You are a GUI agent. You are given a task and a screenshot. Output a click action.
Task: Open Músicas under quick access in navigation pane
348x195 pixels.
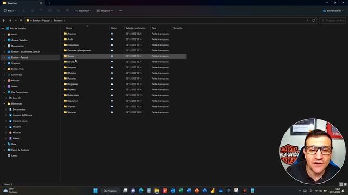15,81
